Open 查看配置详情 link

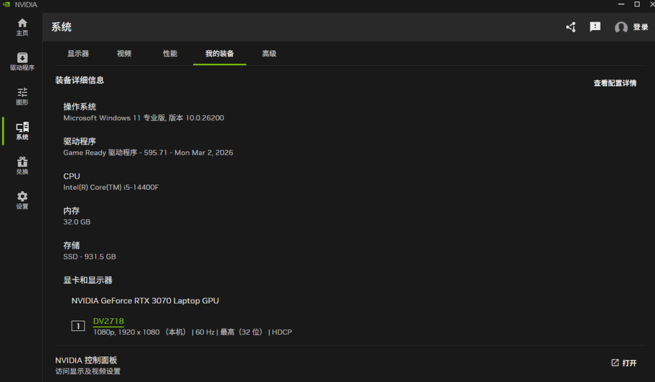pos(616,82)
